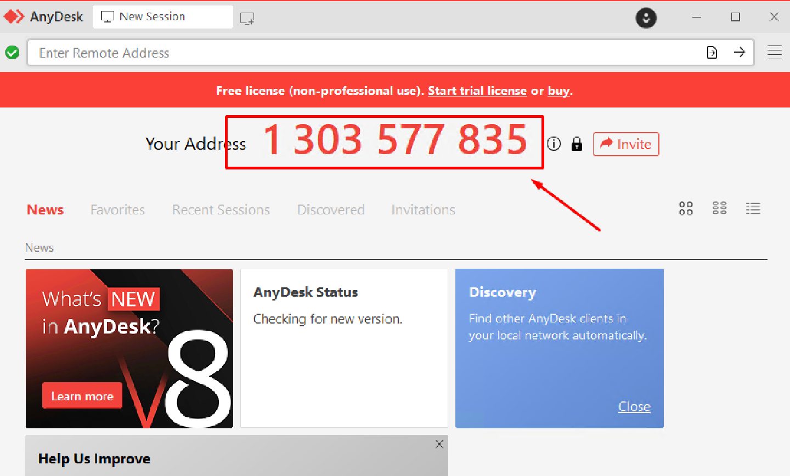790x476 pixels.
Task: Select the New Session tab
Action: [x=163, y=17]
